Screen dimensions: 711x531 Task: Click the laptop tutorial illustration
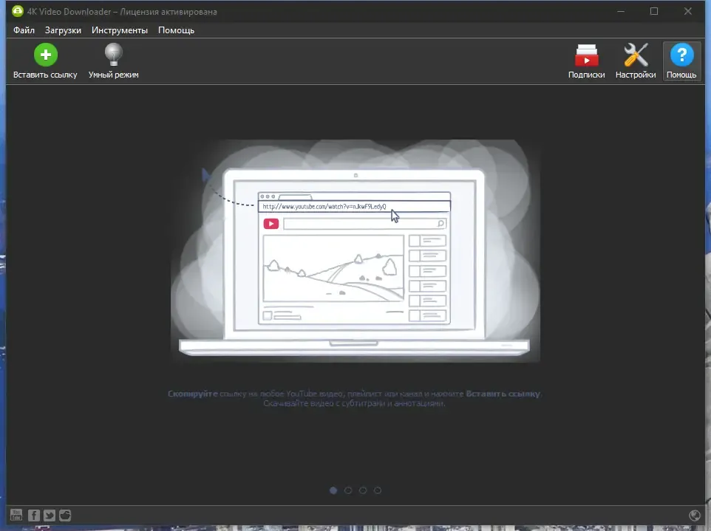pyautogui.click(x=355, y=251)
